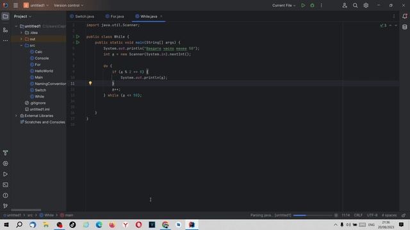Run the current file

click(x=303, y=5)
